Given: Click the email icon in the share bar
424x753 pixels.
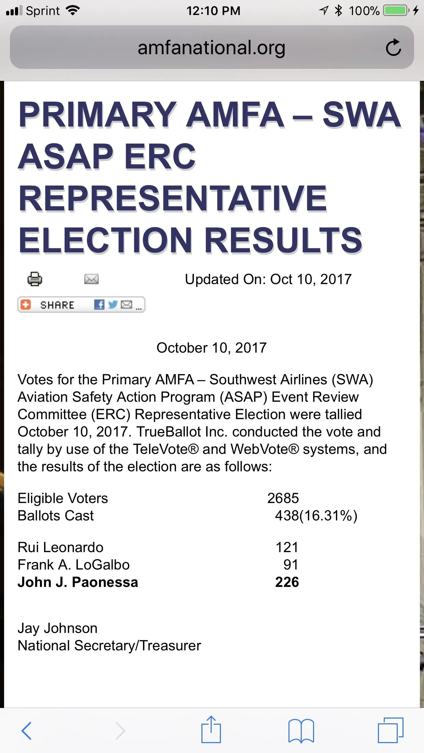Looking at the screenshot, I should coord(126,305).
